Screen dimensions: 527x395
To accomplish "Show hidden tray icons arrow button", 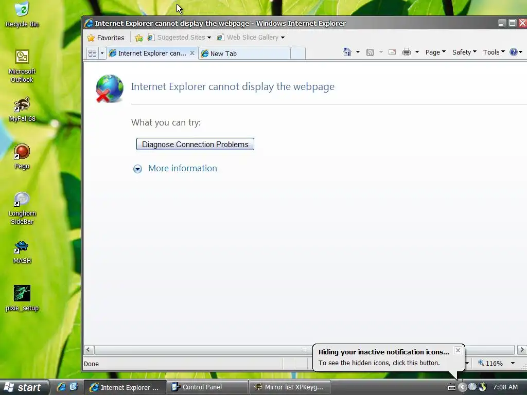I will point(463,387).
